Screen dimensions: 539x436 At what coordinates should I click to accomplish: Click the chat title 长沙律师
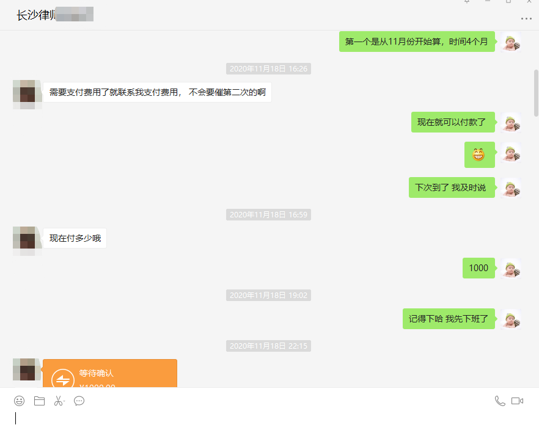pyautogui.click(x=35, y=15)
